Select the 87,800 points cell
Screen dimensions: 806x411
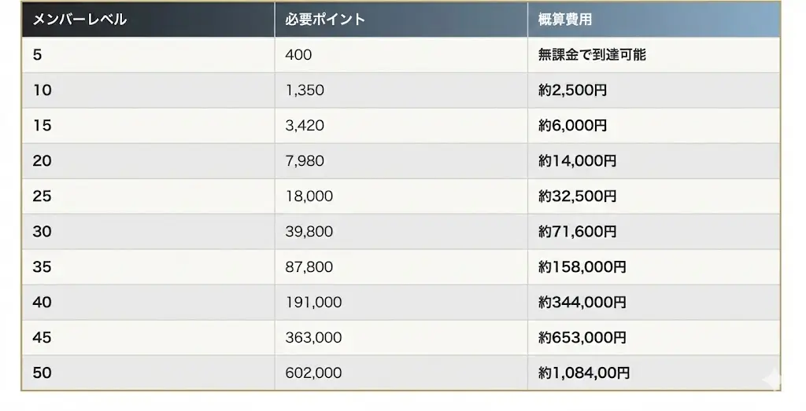(309, 267)
